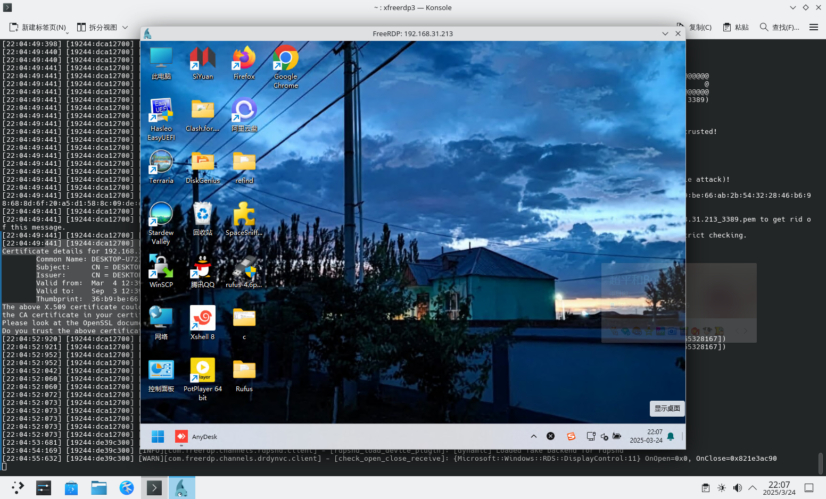Switch to AnyDesk in the remote taskbar
The image size is (826, 499).
click(196, 437)
